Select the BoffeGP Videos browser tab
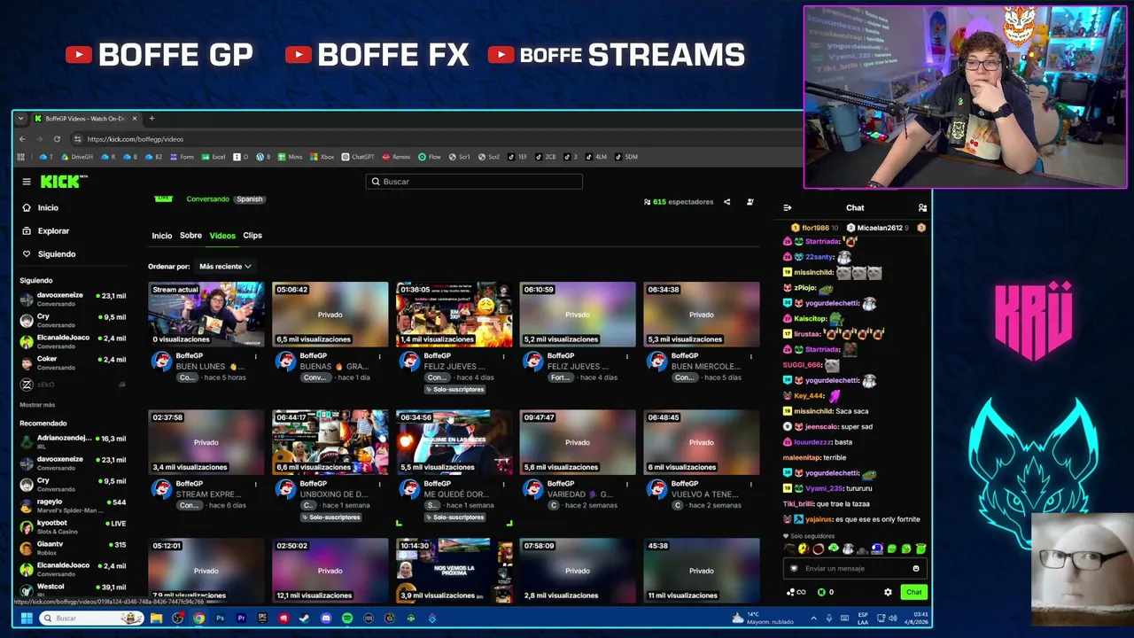1134x638 pixels. [85, 119]
